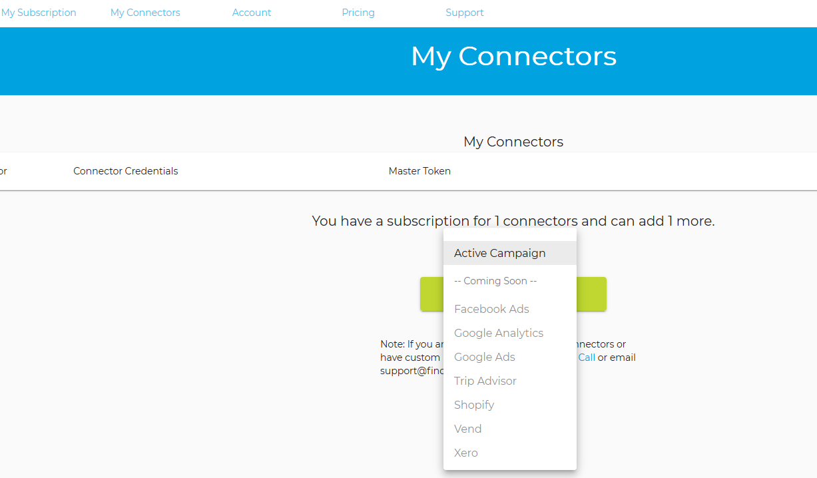Viewport: 817px width, 478px height.
Task: Click the large 'My Connectors' banner title
Action: [x=513, y=56]
